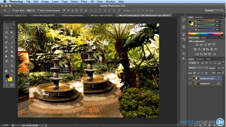Click the color spectrum ramp

pos(206,34)
